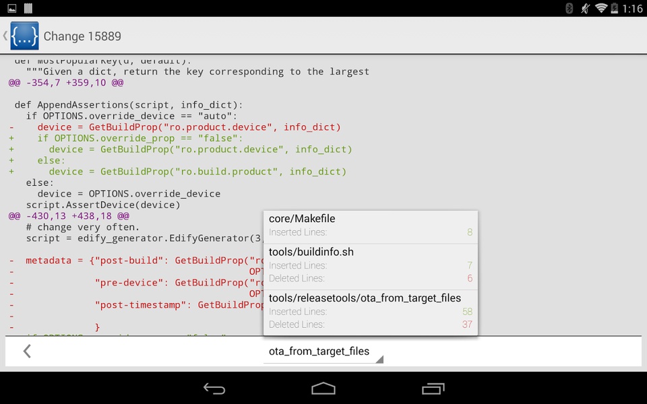The height and width of the screenshot is (404, 647).
Task: Tap the Change 15889 title
Action: [82, 36]
